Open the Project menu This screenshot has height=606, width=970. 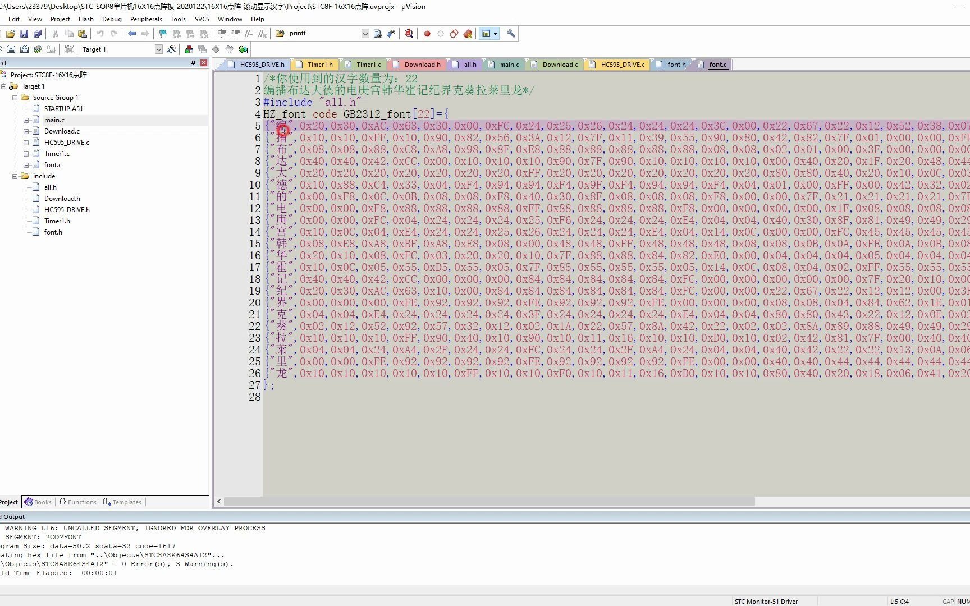click(x=60, y=19)
